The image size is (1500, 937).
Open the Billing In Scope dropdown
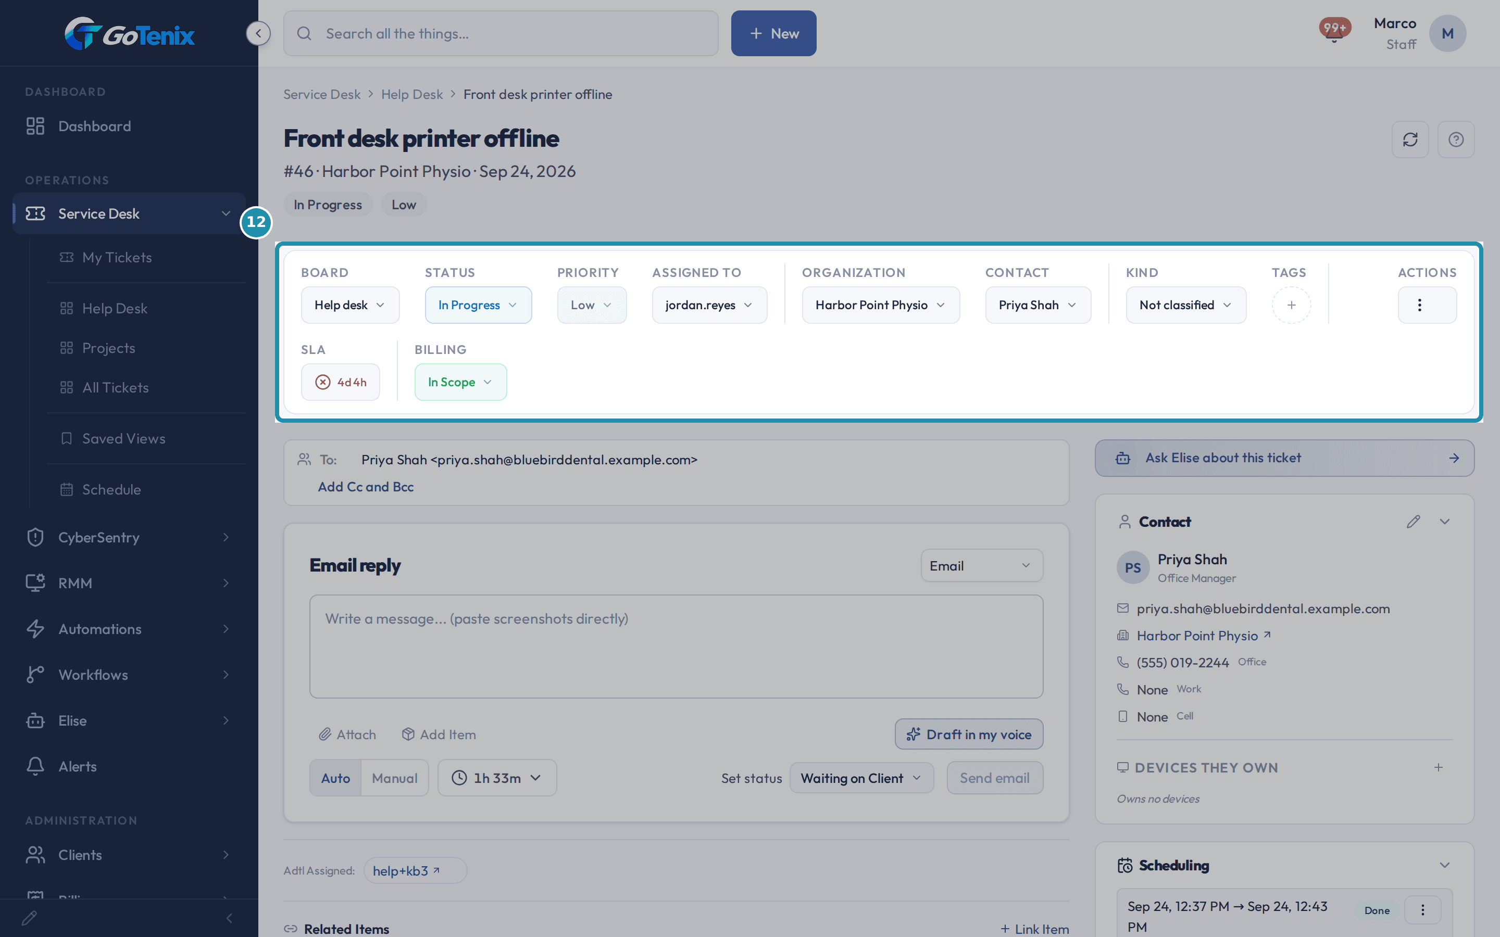tap(460, 382)
